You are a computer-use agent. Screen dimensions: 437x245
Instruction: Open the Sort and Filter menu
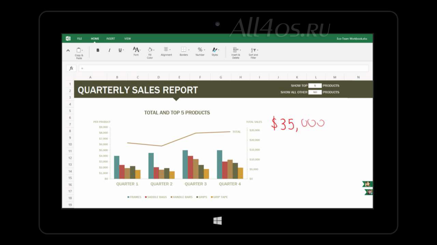253,53
